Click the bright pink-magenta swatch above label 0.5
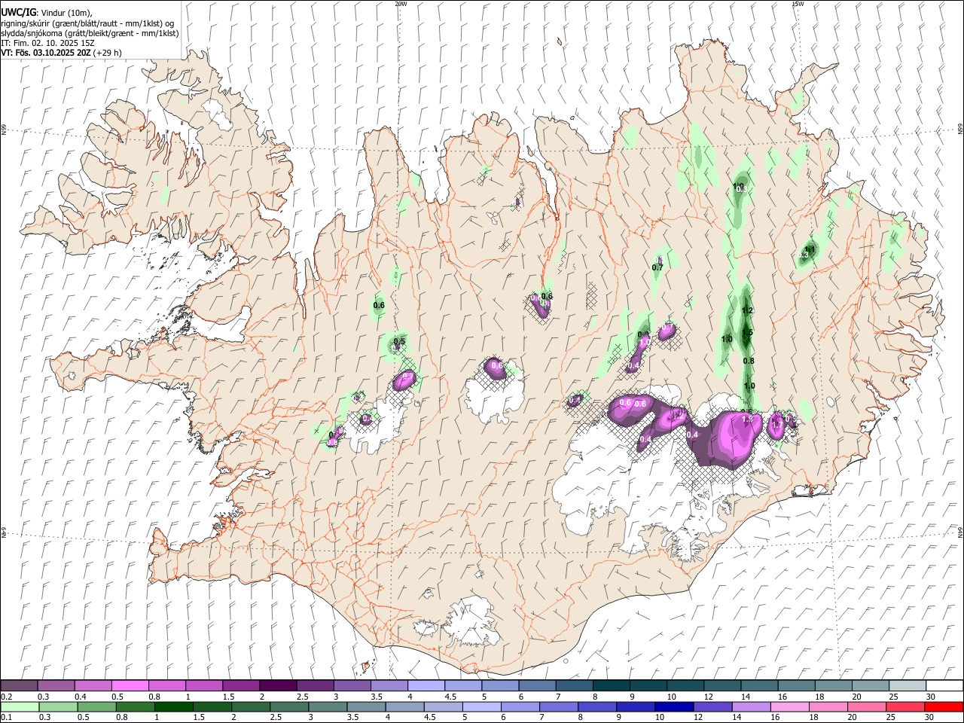 130,685
